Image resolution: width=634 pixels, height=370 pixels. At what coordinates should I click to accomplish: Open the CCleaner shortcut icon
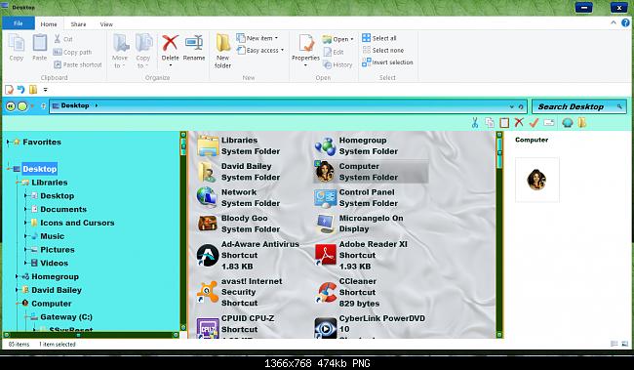pos(326,292)
